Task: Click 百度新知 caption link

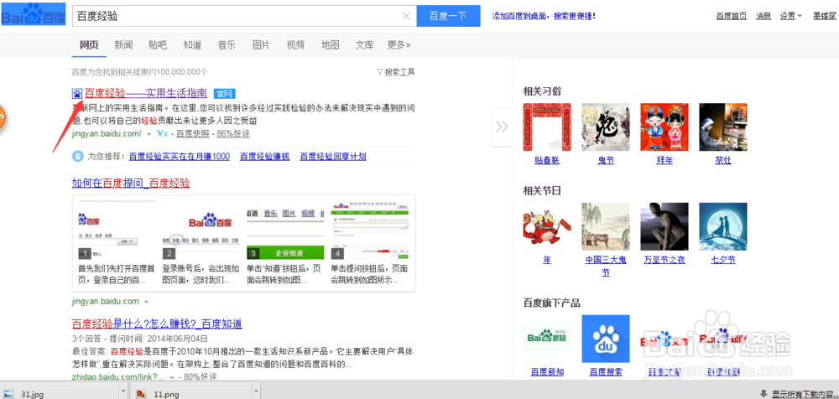Action: pyautogui.click(x=547, y=371)
